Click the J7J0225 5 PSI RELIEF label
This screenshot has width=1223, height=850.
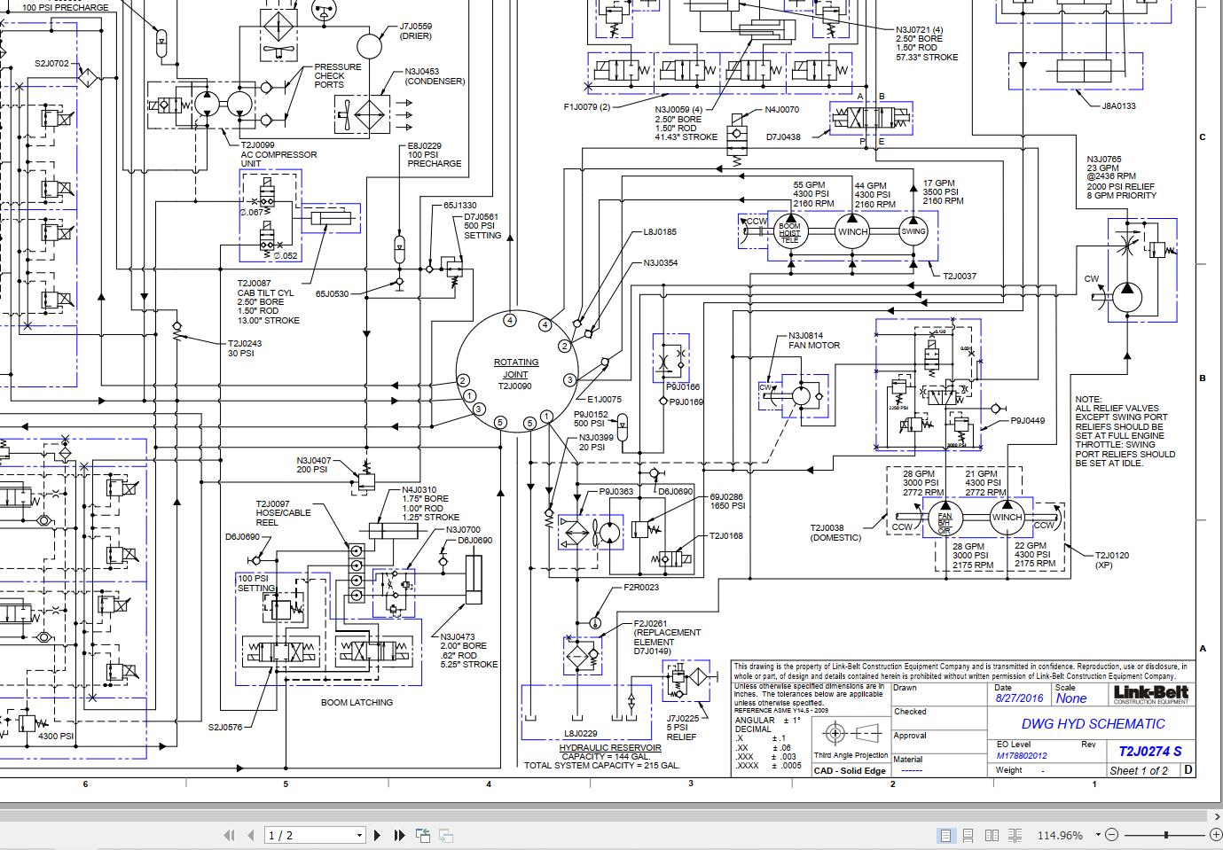tap(682, 728)
